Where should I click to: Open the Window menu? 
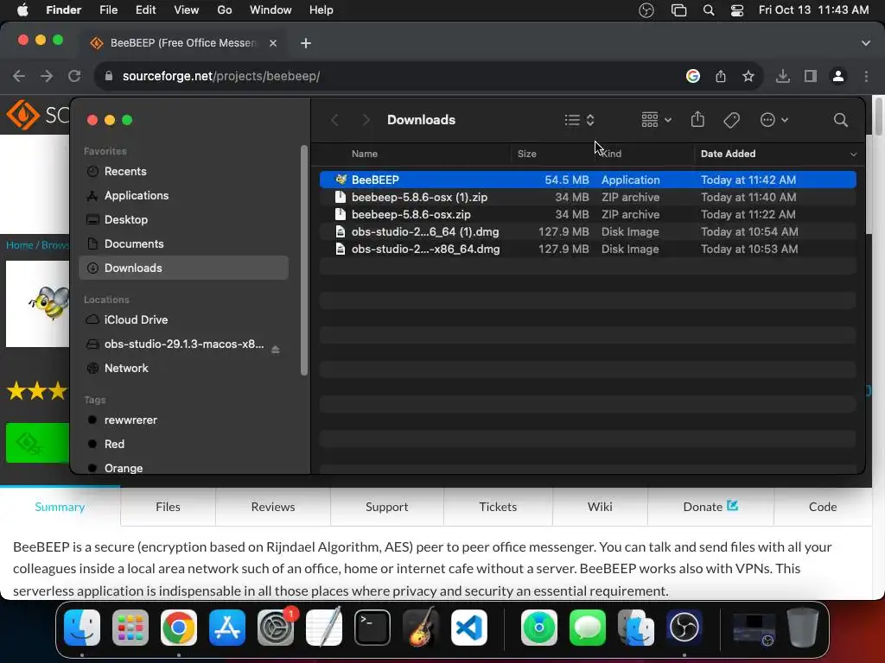pyautogui.click(x=271, y=10)
